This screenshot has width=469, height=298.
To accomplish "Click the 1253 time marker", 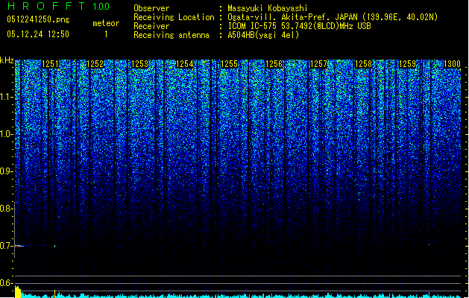I will pos(139,64).
